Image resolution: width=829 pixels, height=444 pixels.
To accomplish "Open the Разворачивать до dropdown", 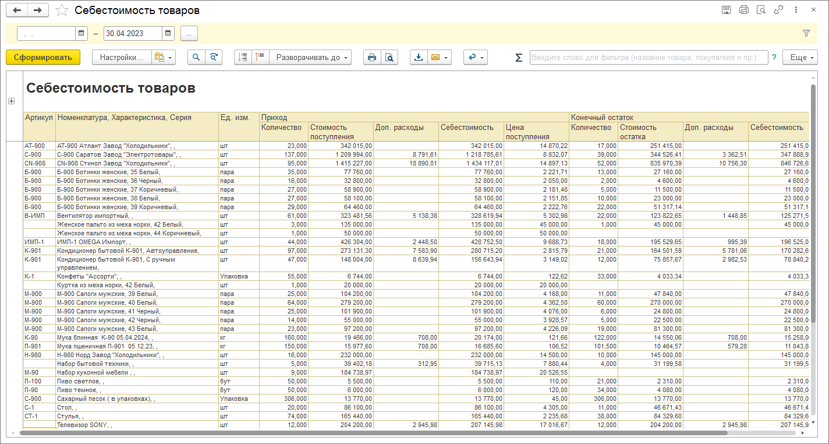I will (x=311, y=57).
